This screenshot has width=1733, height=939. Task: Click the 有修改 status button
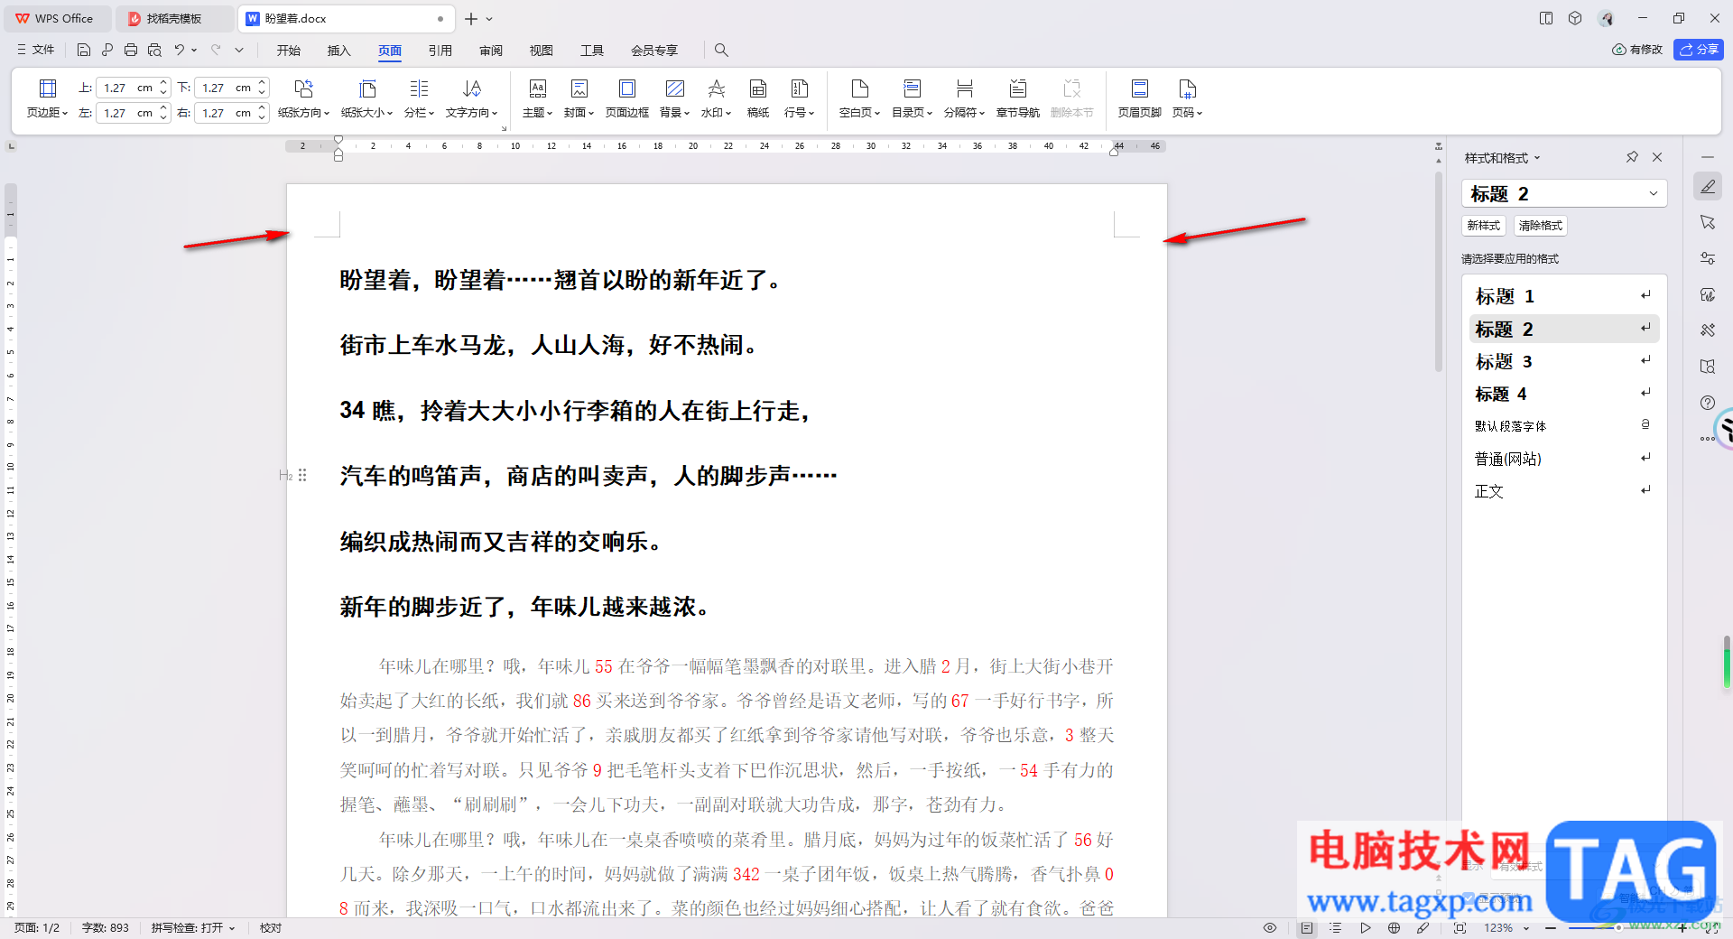click(1637, 50)
